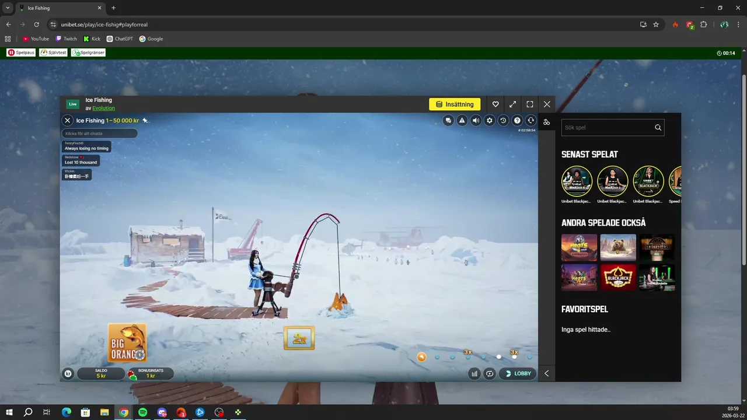The height and width of the screenshot is (420, 747).
Task: Click the autoplay repeat icon
Action: (490, 373)
